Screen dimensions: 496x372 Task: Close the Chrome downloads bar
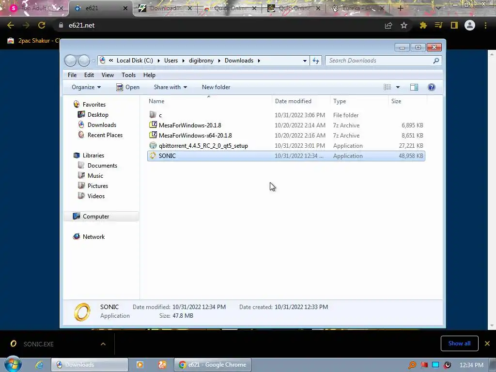click(487, 343)
